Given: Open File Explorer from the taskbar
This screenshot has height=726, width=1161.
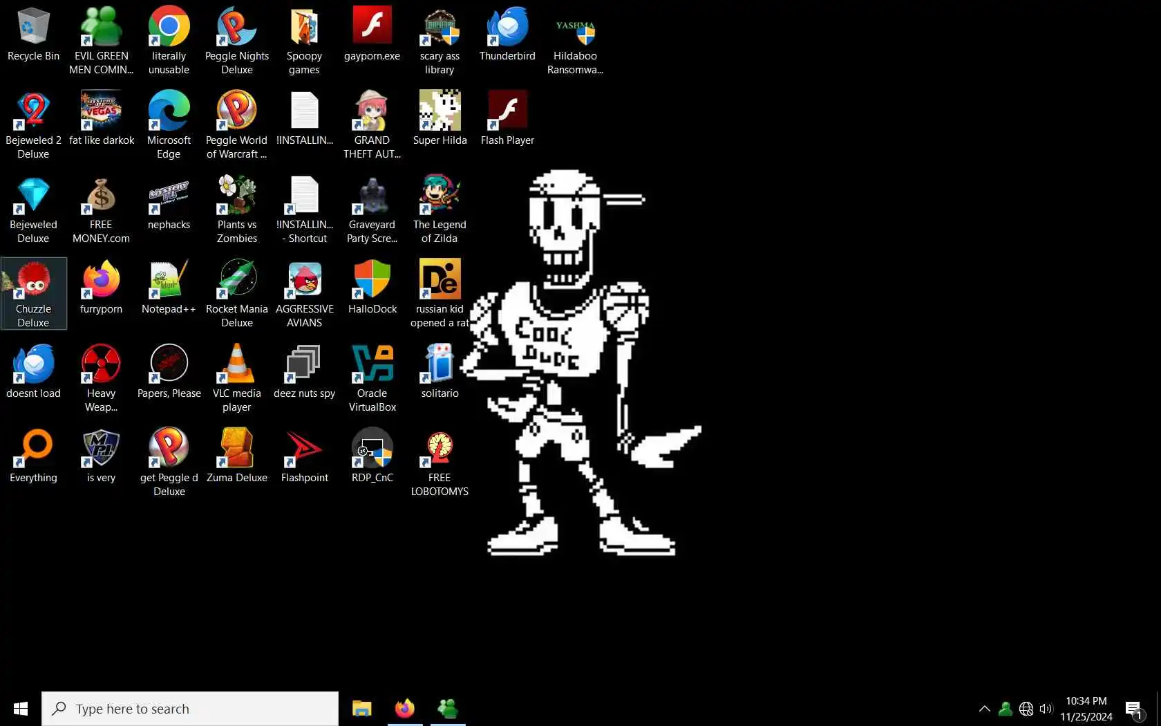Looking at the screenshot, I should (361, 709).
